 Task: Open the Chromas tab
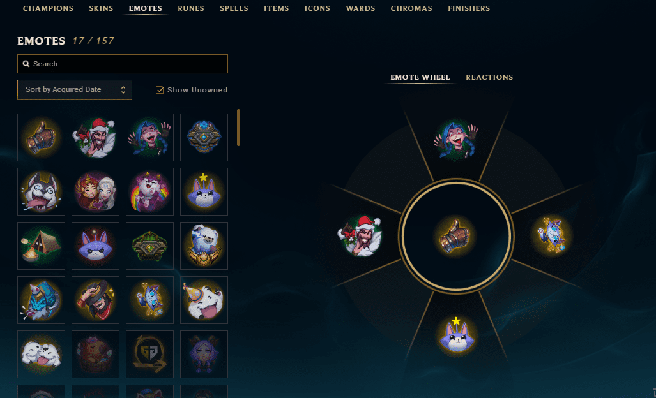pos(411,8)
